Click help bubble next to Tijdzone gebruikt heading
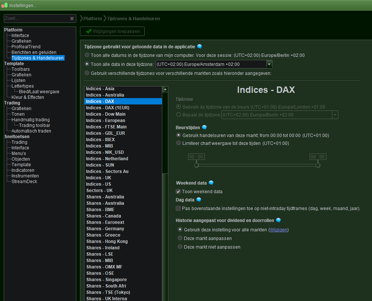Viewport: 372px width, 301px height. [200, 47]
